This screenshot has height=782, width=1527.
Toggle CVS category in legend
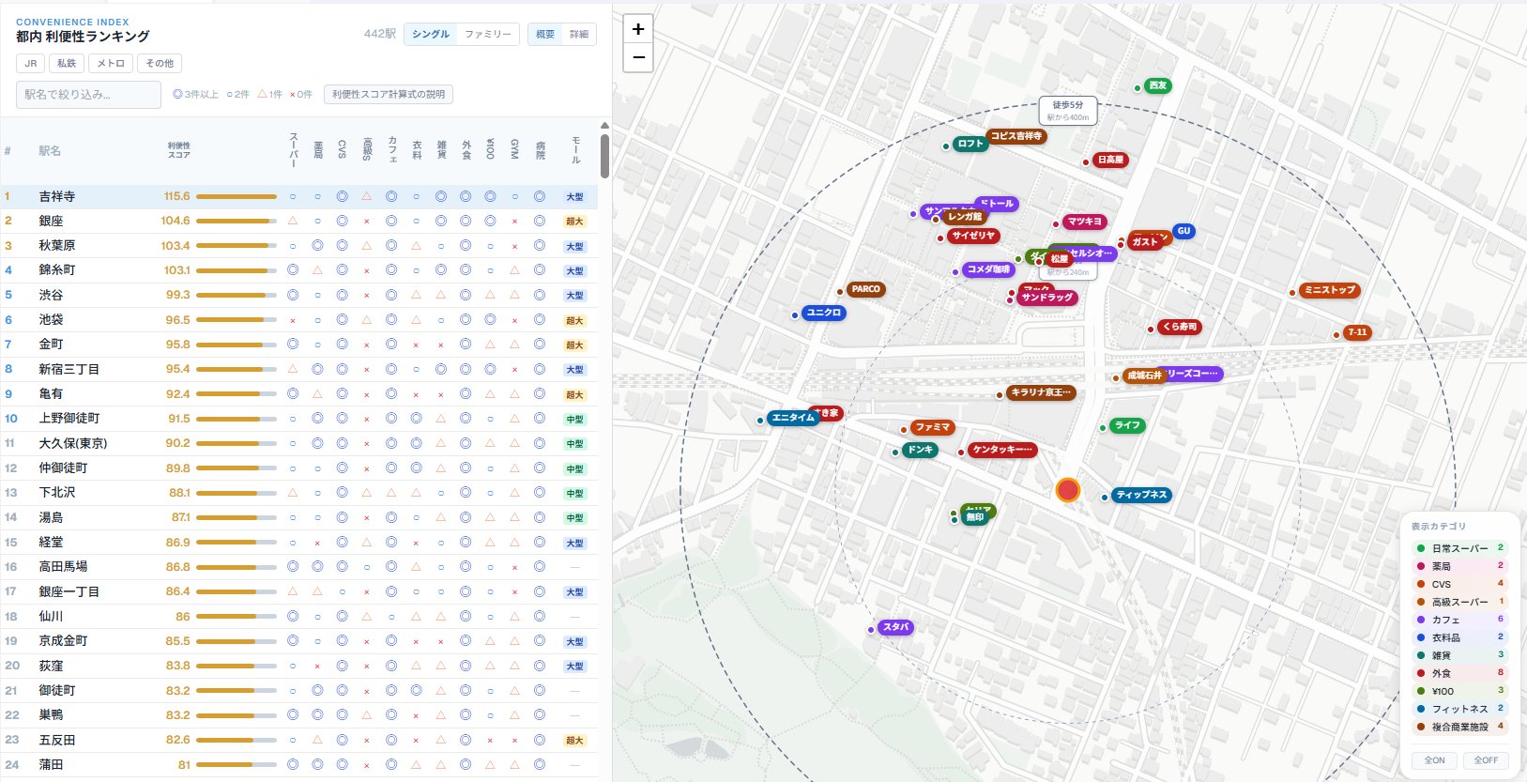(x=1459, y=584)
